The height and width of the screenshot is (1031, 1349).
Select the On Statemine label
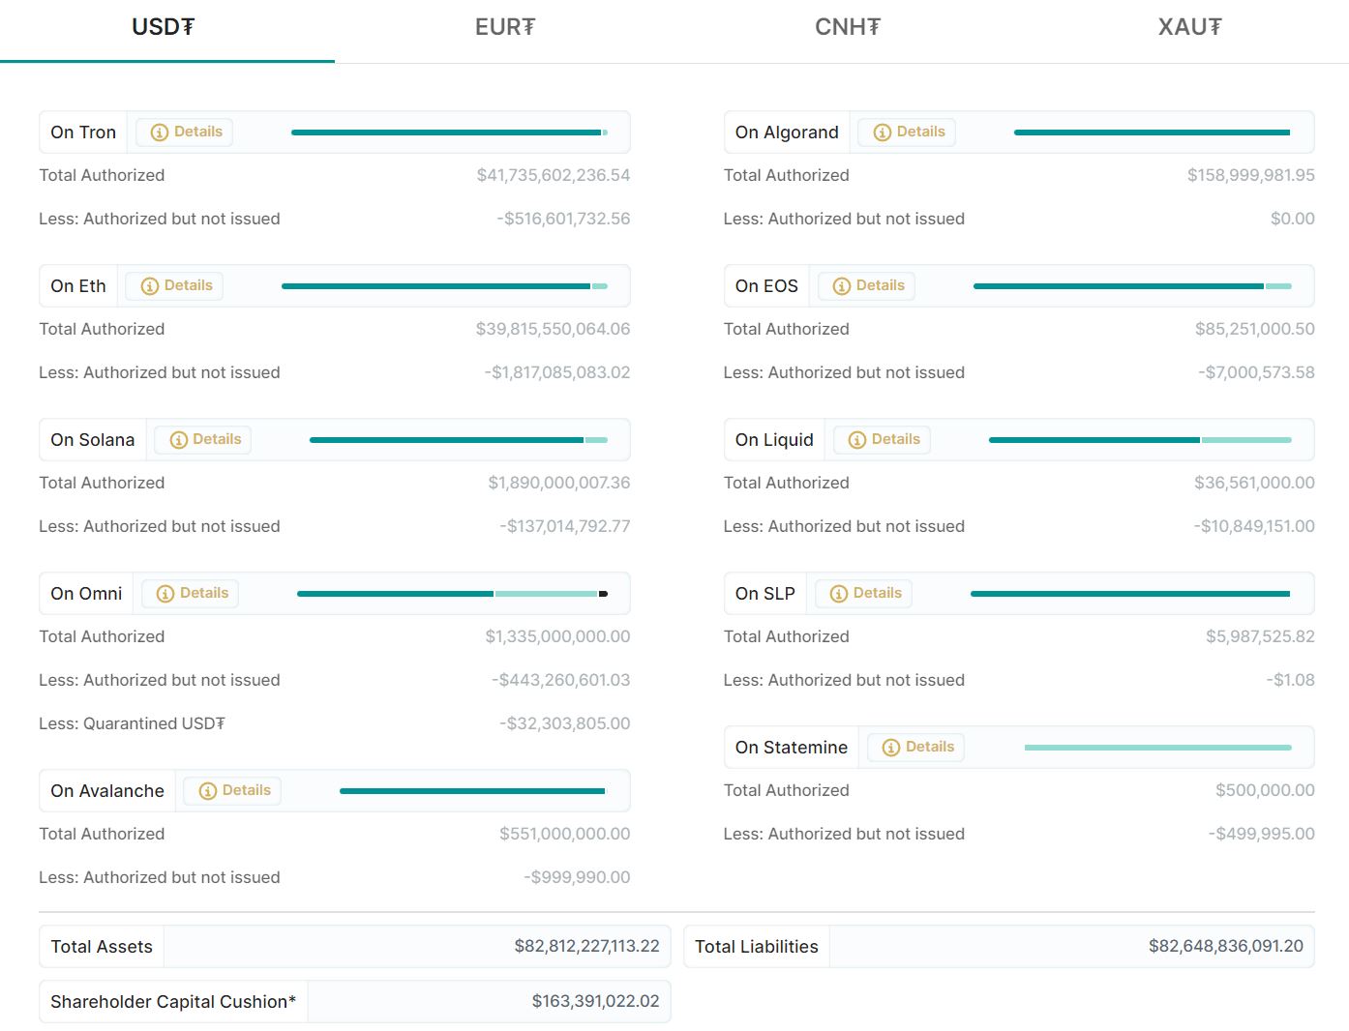[x=791, y=748]
